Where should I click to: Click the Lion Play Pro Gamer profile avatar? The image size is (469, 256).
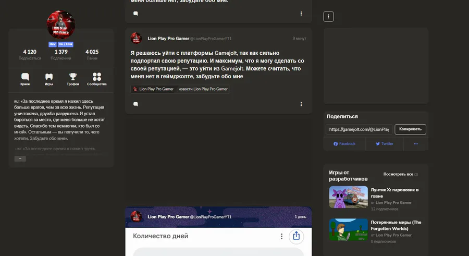click(x=61, y=25)
